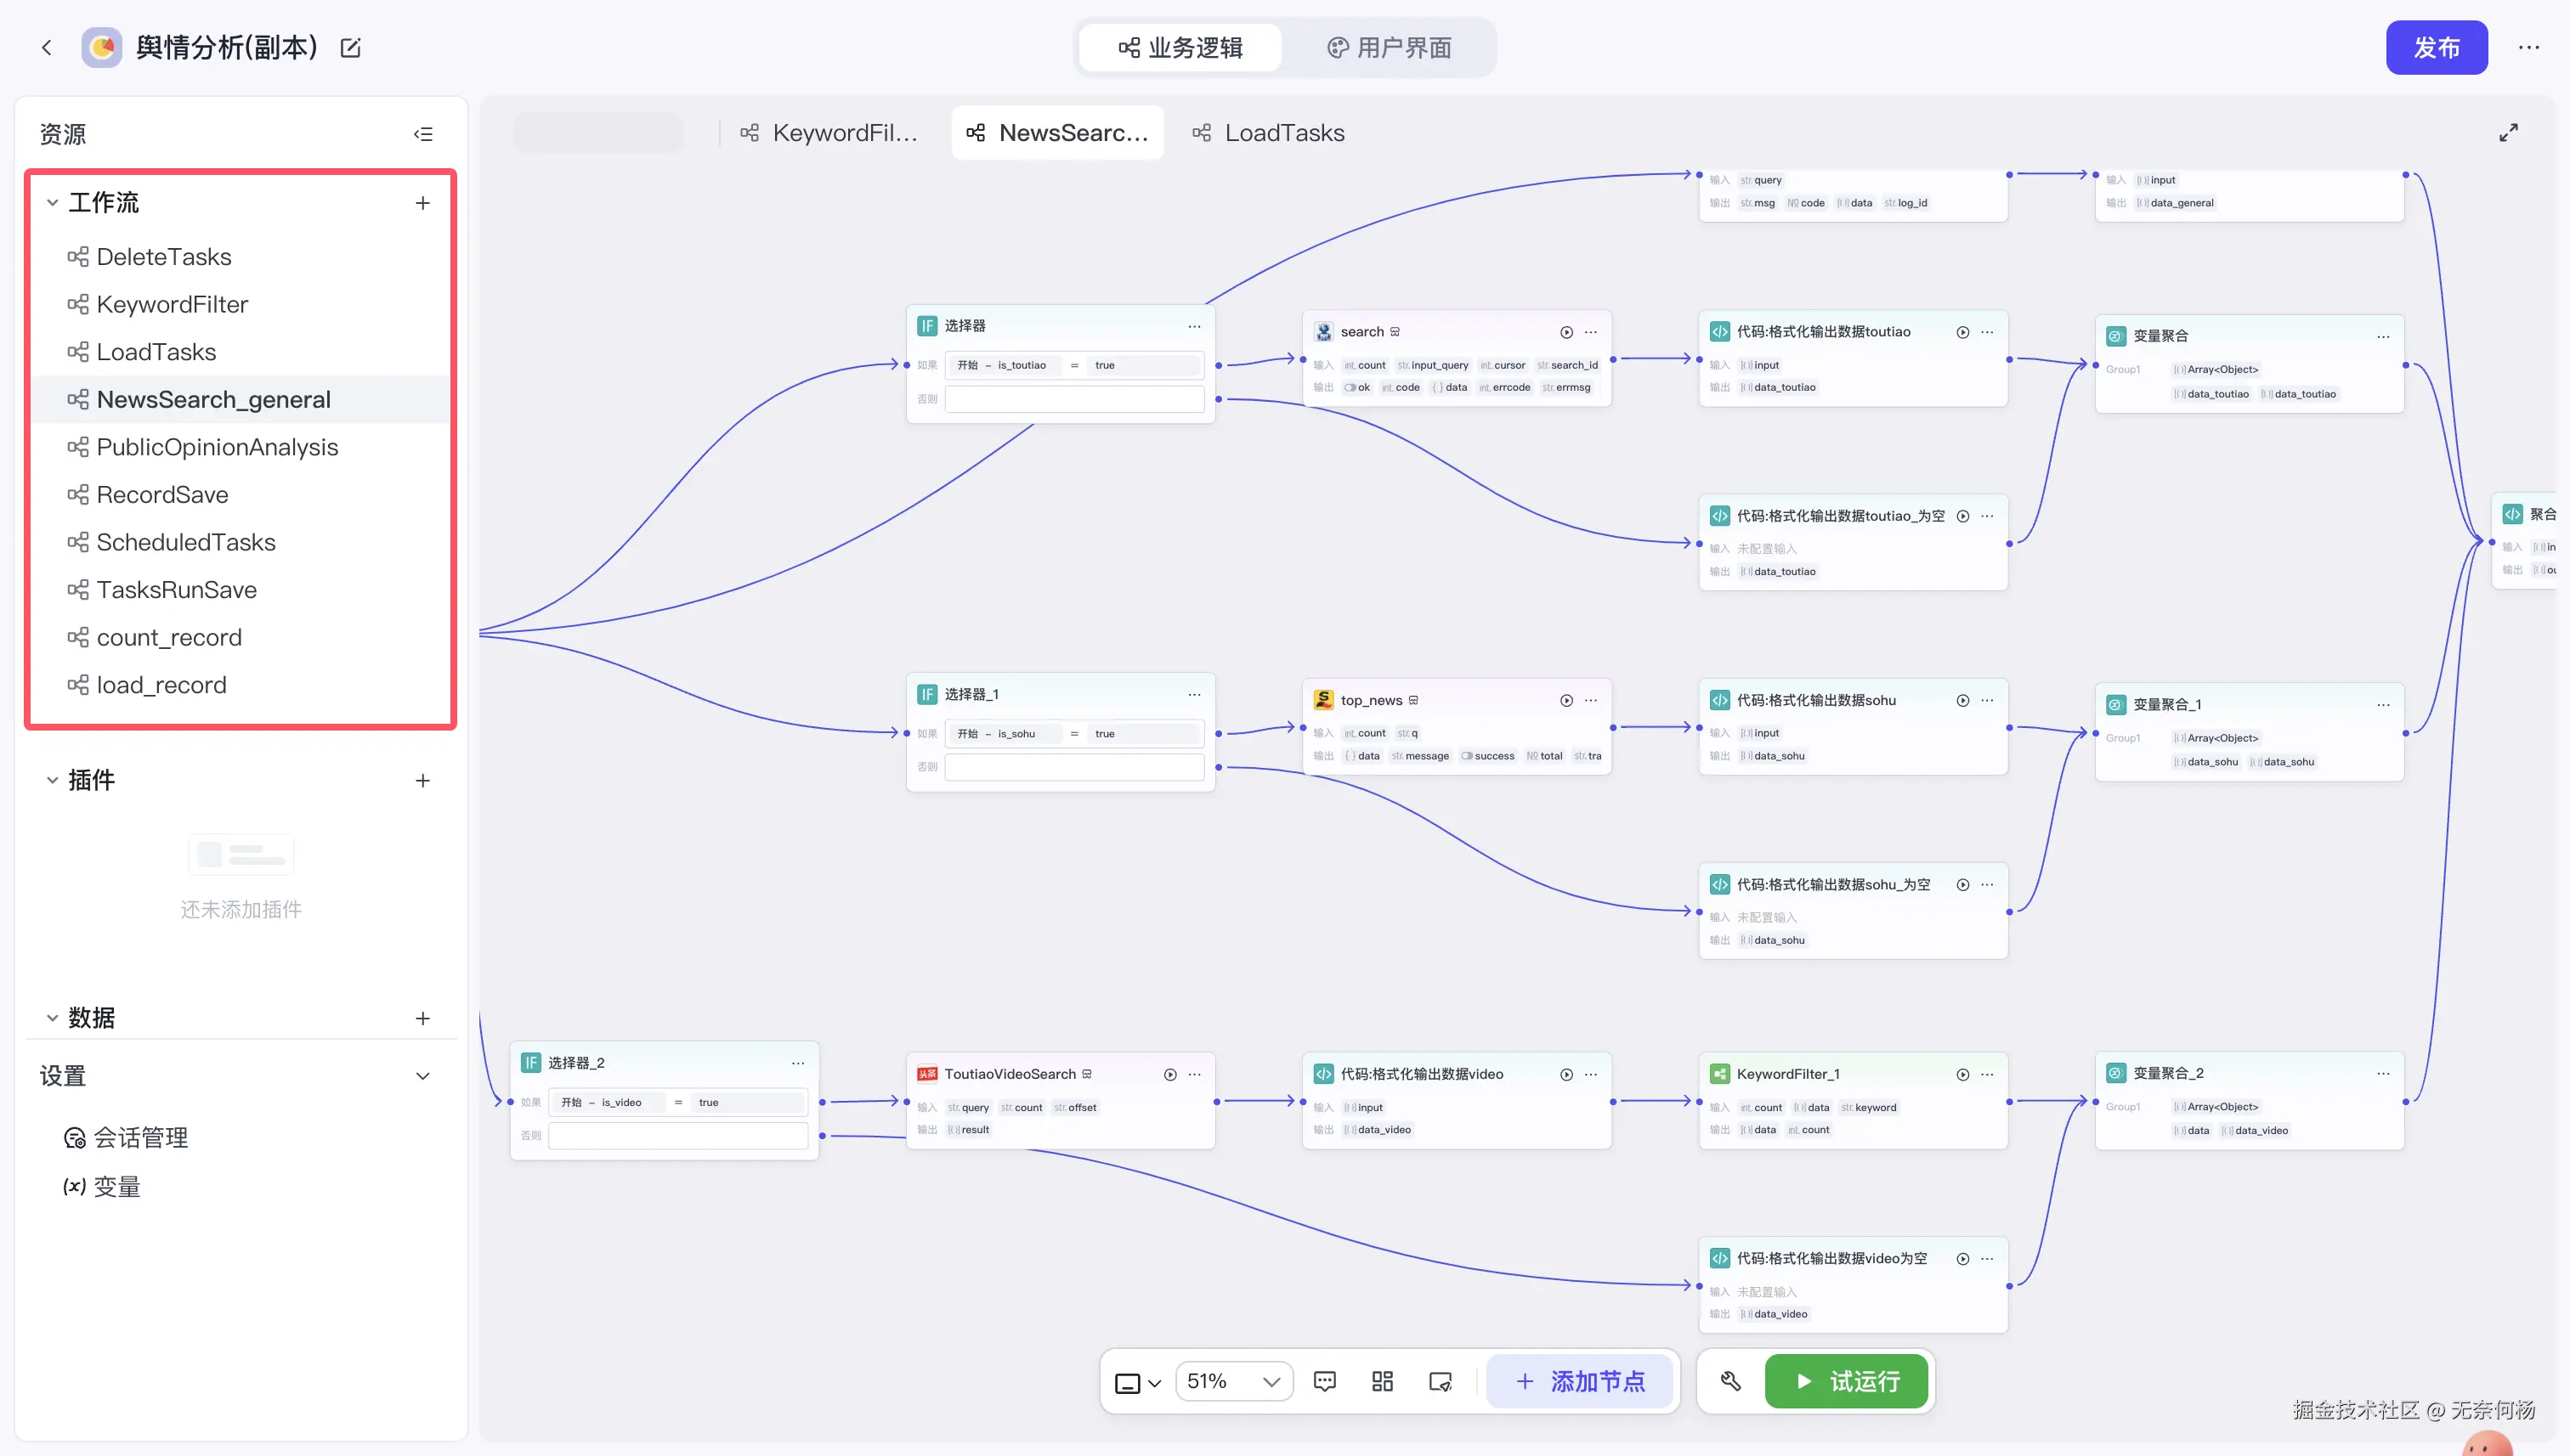Collapse the 资源 sidebar panel icon

[423, 134]
